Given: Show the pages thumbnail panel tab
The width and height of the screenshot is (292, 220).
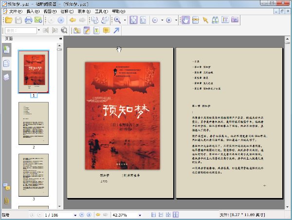Looking at the screenshot, I should (x=6, y=63).
